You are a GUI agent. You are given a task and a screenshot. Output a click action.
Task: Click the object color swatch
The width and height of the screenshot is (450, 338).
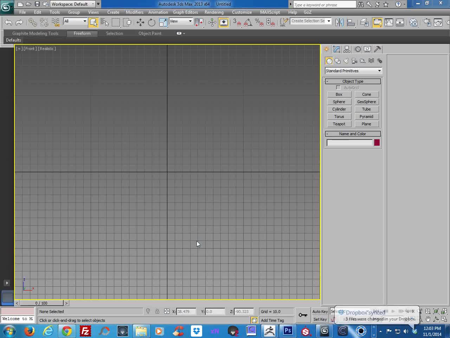coord(377,143)
